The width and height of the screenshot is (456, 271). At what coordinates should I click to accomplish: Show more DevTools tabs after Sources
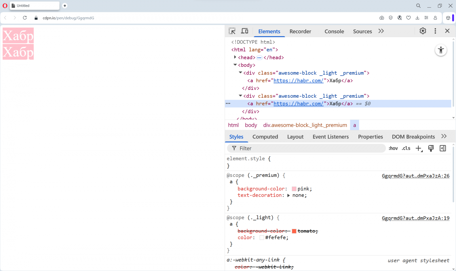pos(381,31)
